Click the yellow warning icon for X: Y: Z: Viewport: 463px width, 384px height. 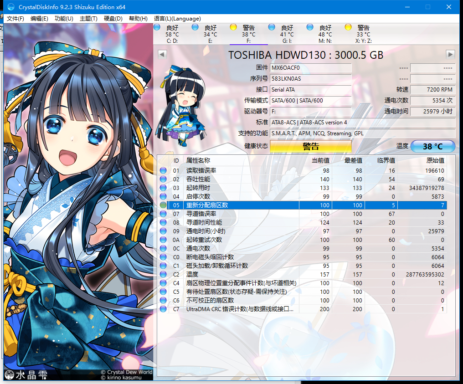348,27
